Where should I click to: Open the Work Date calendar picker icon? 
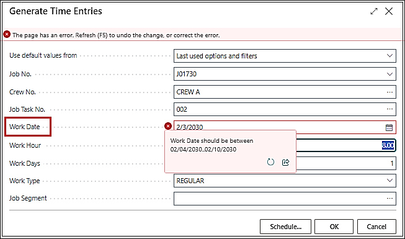389,127
